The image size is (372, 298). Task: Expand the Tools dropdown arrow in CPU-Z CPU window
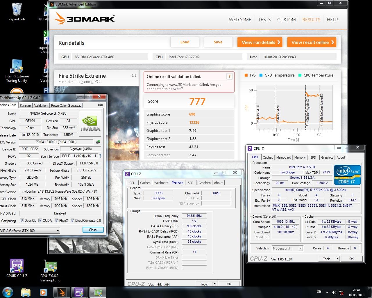[x=337, y=259]
